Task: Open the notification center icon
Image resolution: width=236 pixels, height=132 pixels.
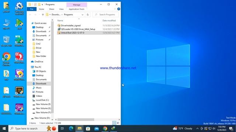Action: tap(231, 128)
